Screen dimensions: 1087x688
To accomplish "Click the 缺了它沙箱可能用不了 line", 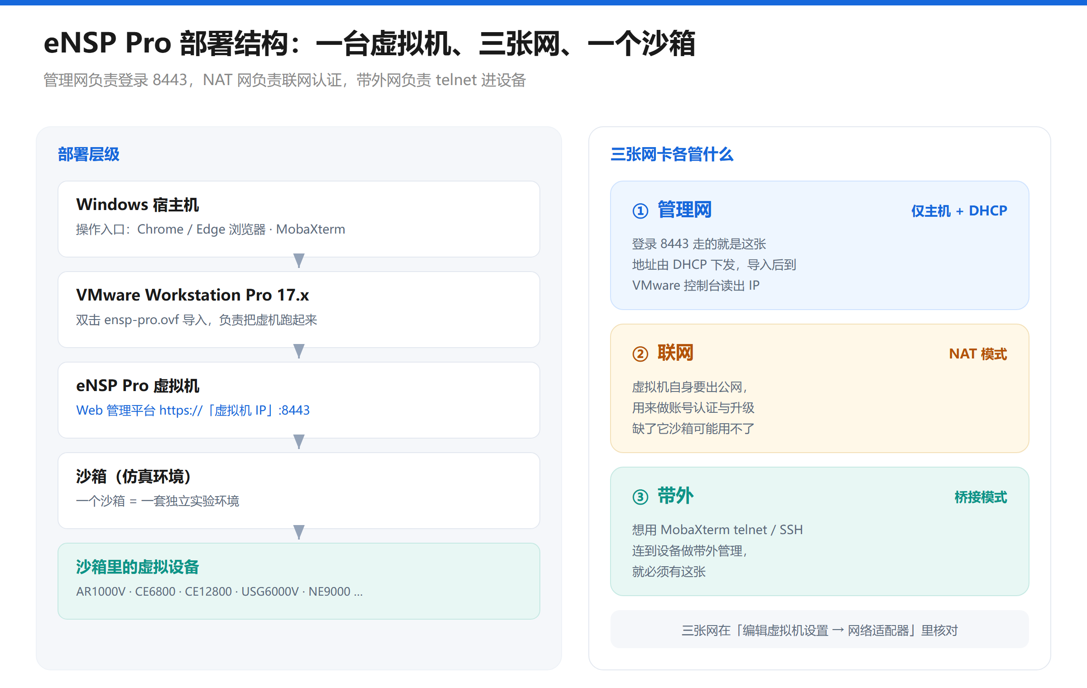I will tap(693, 429).
